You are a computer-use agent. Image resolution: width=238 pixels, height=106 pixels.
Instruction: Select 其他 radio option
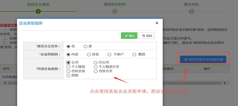(x=68, y=75)
